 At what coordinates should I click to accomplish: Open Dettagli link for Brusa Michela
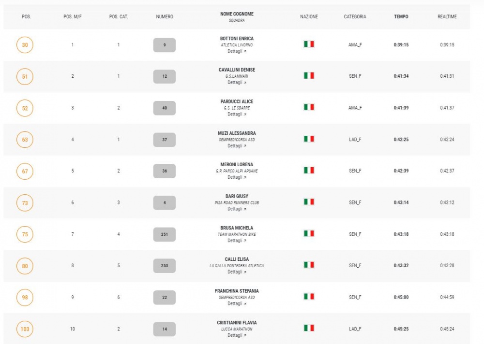click(237, 241)
